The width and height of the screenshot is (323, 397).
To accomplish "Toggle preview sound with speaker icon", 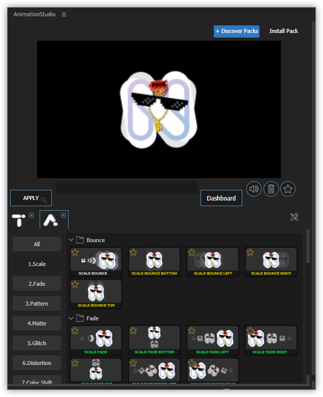I will pos(254,189).
